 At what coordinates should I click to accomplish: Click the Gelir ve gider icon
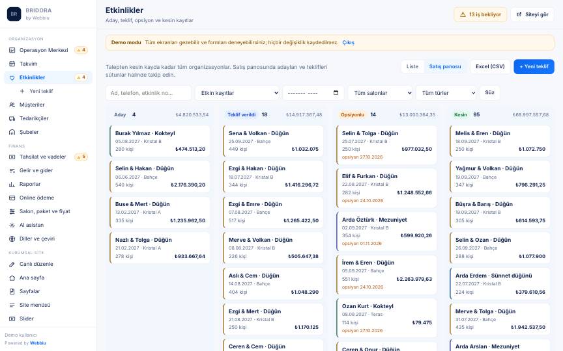tap(12, 170)
